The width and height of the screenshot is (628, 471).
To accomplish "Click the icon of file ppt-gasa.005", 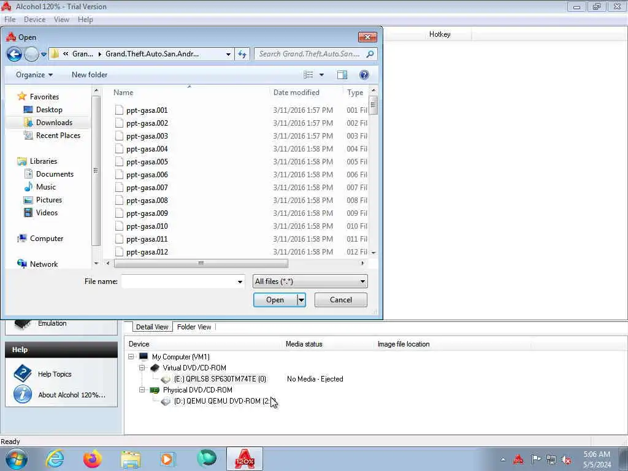I will 119,162.
